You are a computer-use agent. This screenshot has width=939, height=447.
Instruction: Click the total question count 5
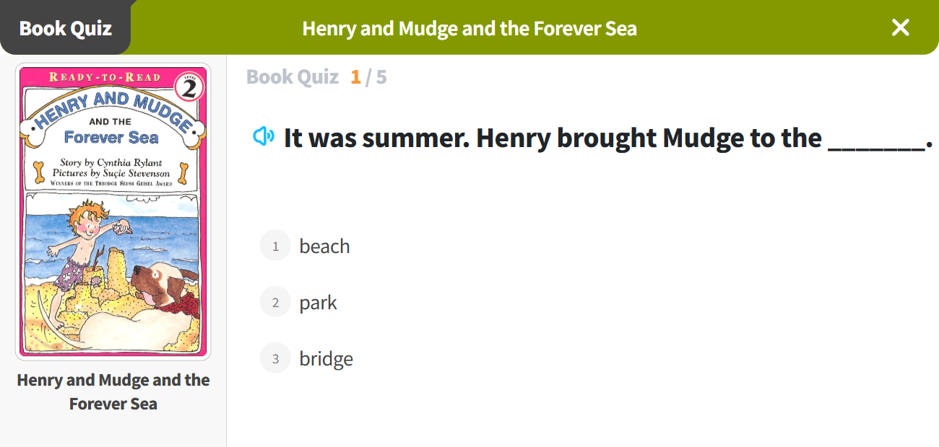381,77
